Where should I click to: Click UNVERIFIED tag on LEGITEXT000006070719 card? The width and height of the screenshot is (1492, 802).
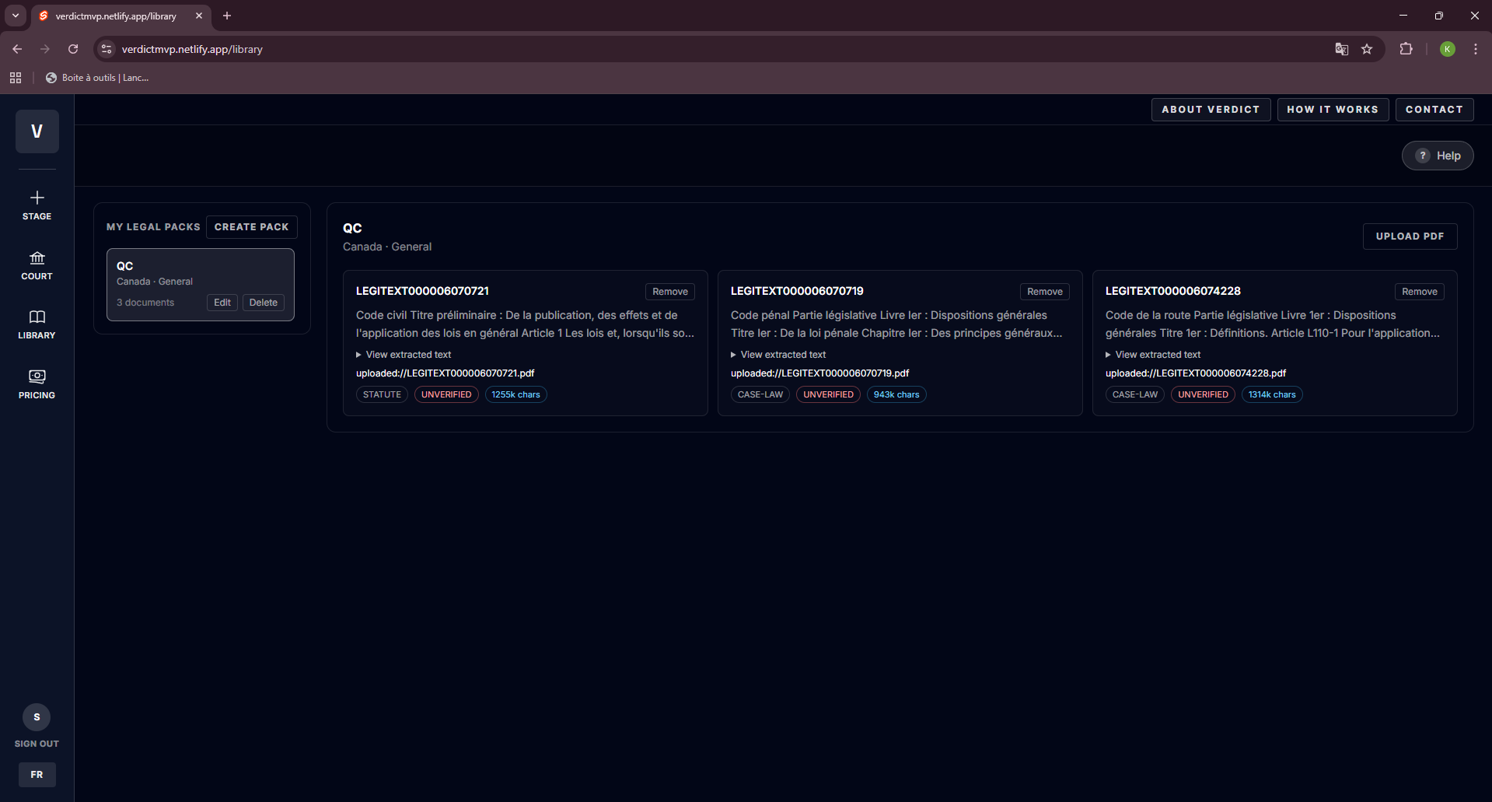tap(828, 394)
